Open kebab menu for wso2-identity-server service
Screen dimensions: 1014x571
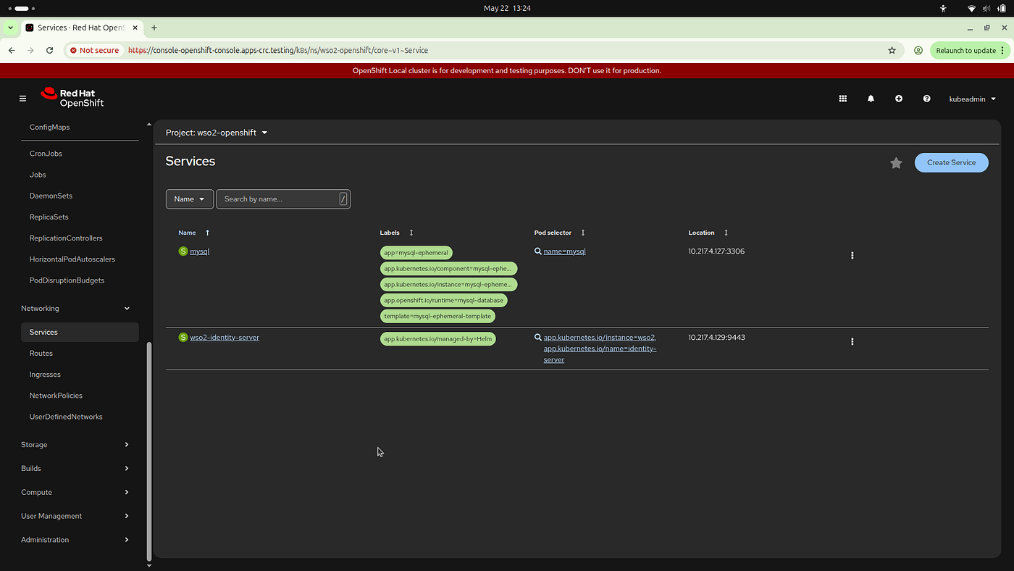tap(852, 341)
